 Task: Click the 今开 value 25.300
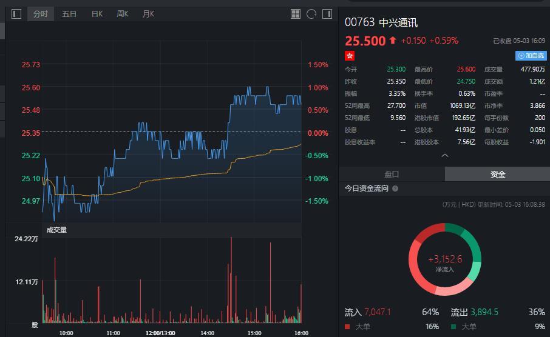[396, 69]
